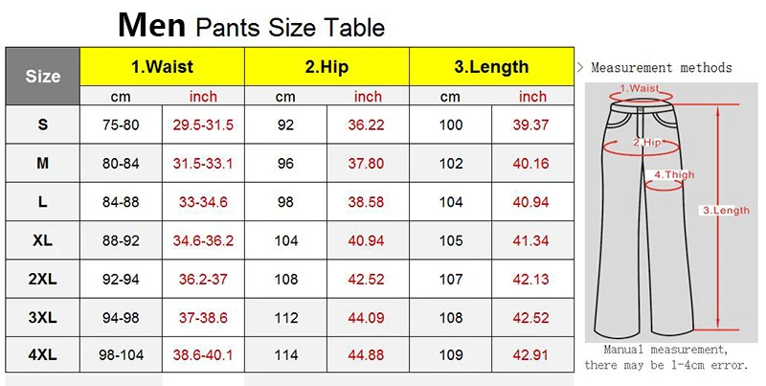Click the 1.Waist label on diagram
This screenshot has width=766, height=386.
[x=639, y=88]
